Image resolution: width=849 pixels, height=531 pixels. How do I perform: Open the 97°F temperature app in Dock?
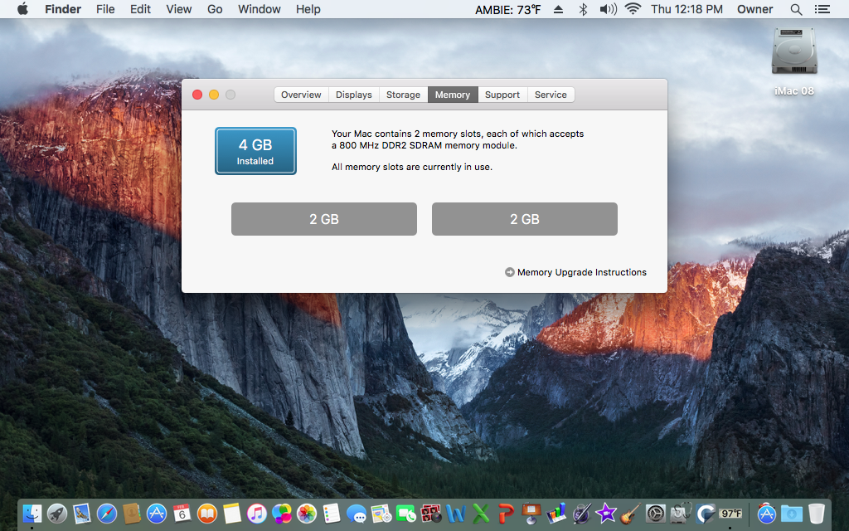click(730, 513)
